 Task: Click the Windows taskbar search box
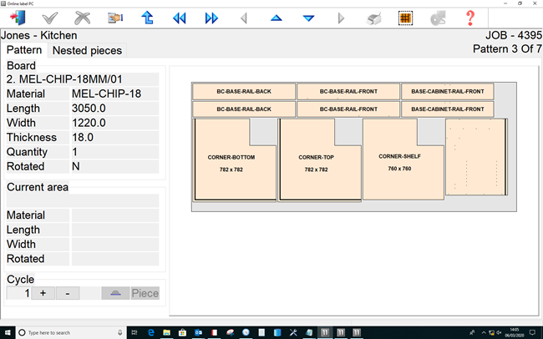tap(65, 331)
